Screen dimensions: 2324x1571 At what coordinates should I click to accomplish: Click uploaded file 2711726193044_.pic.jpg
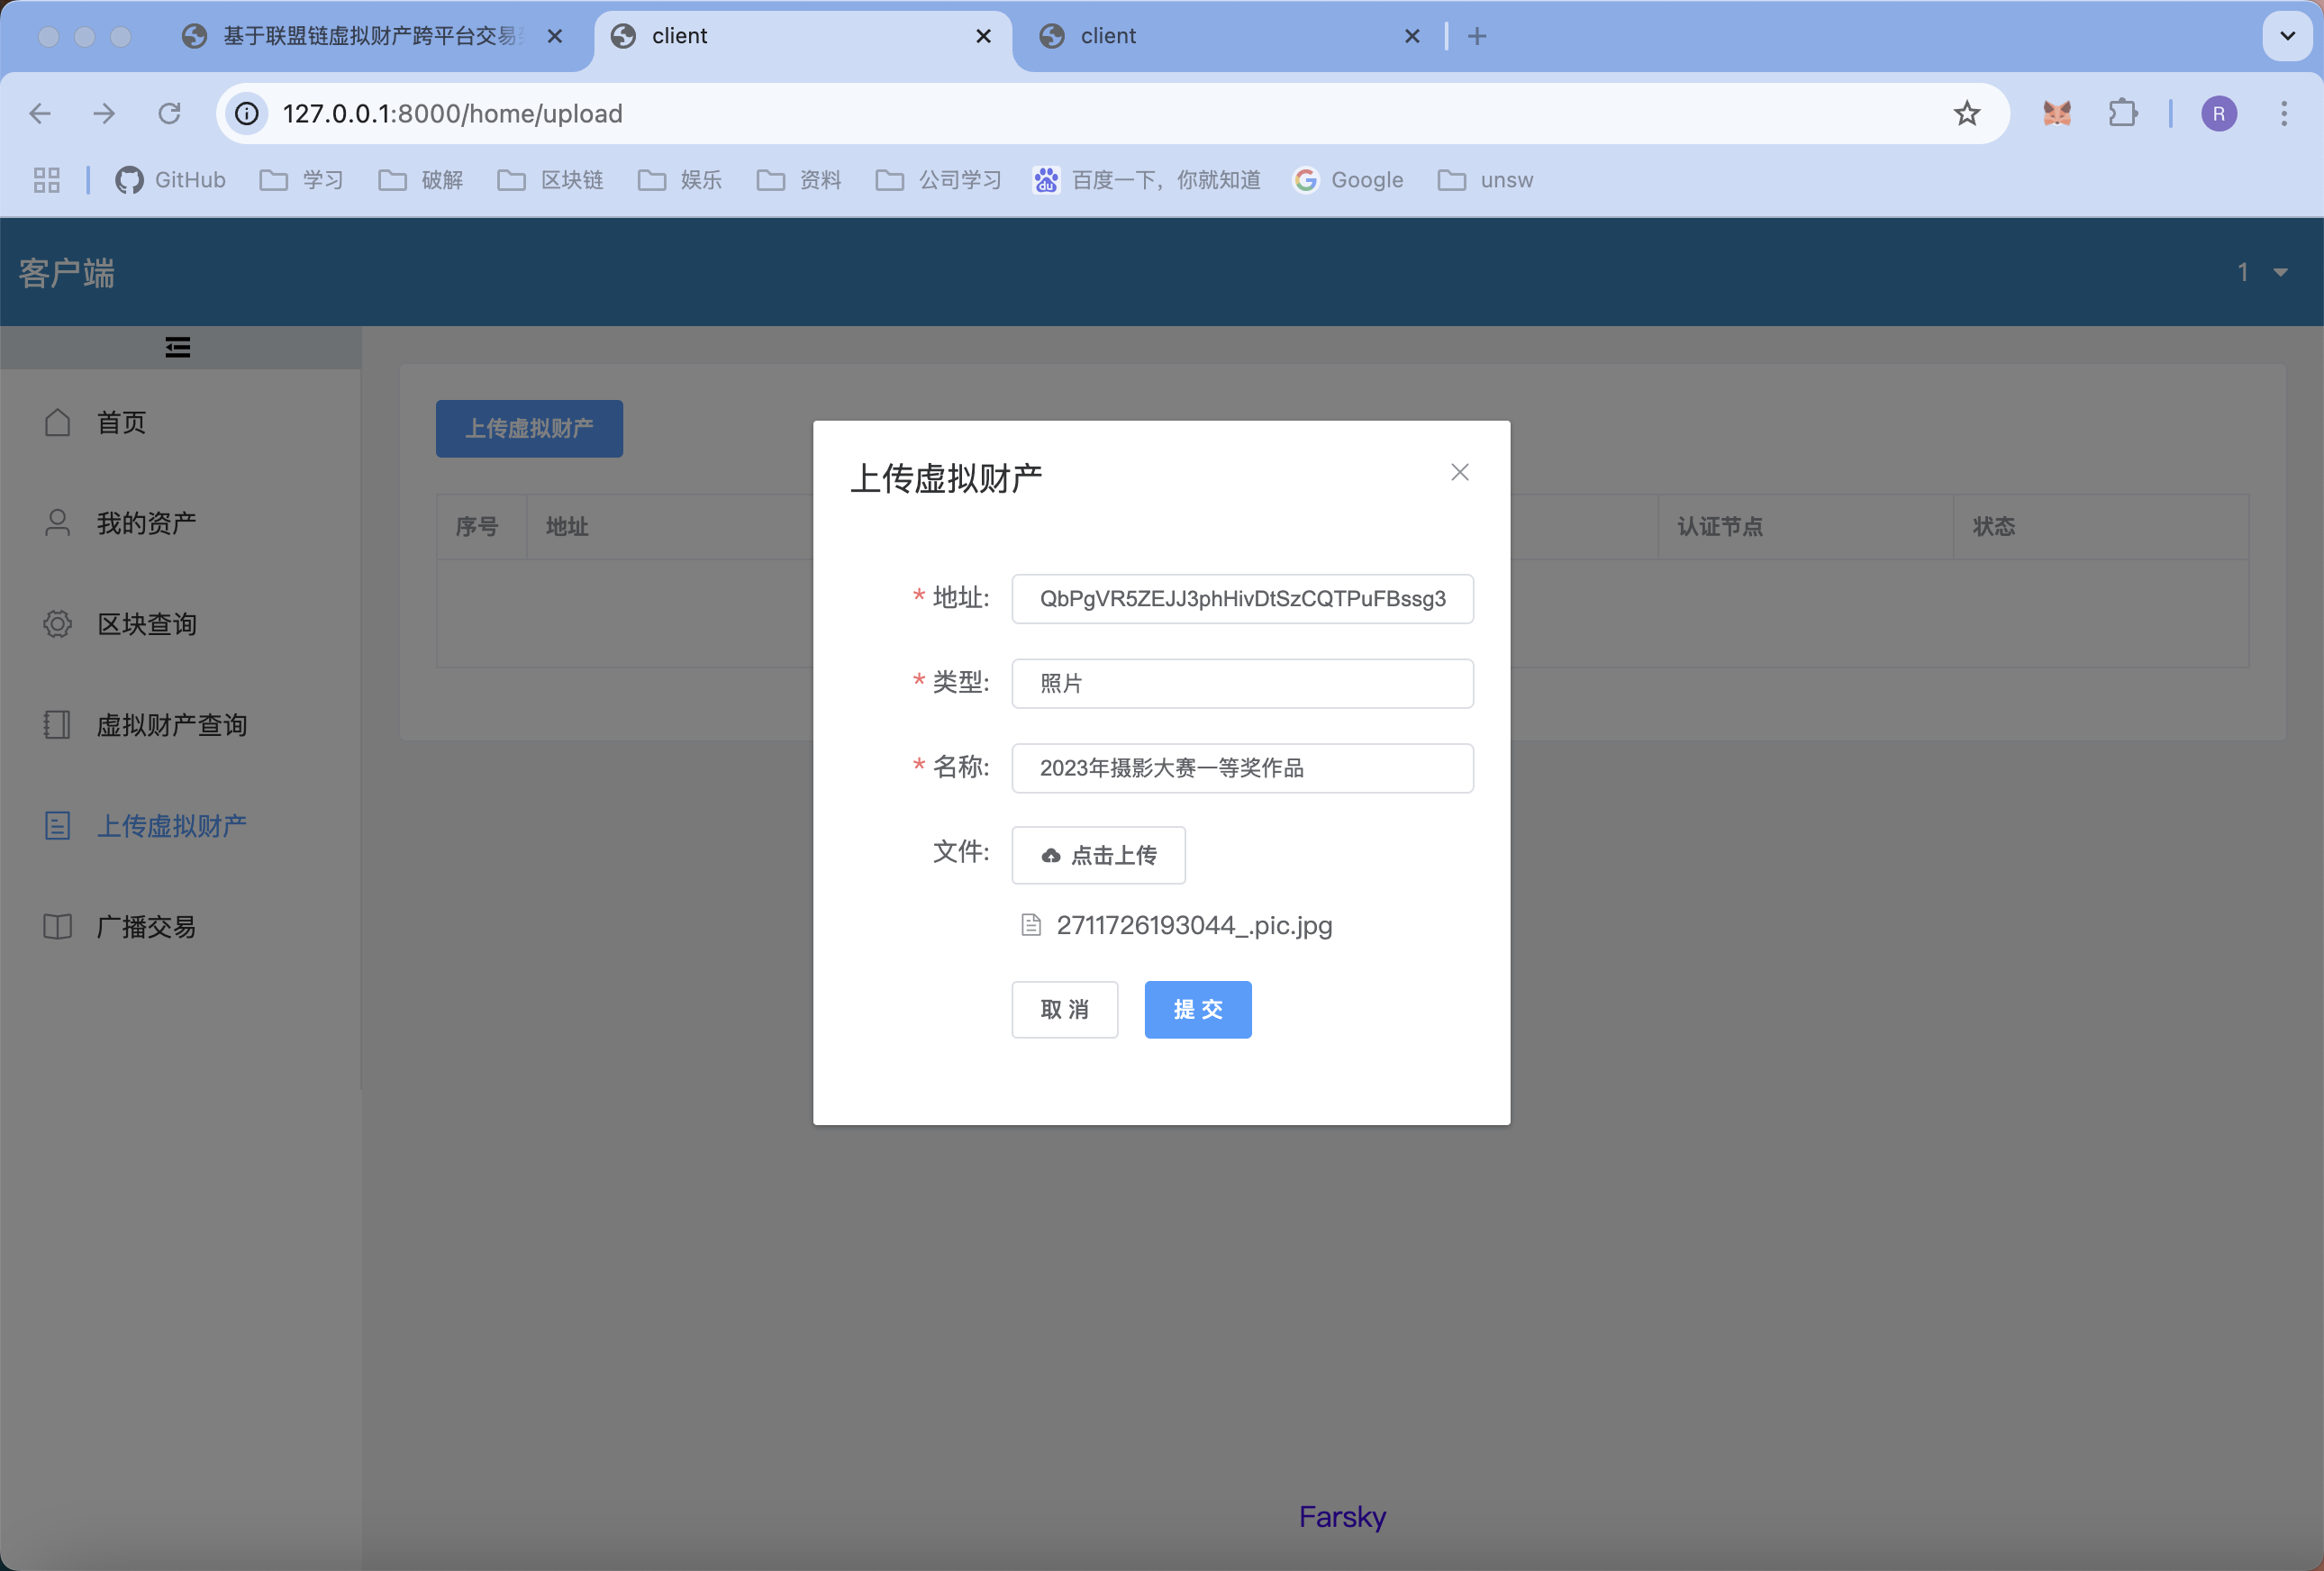1193,925
